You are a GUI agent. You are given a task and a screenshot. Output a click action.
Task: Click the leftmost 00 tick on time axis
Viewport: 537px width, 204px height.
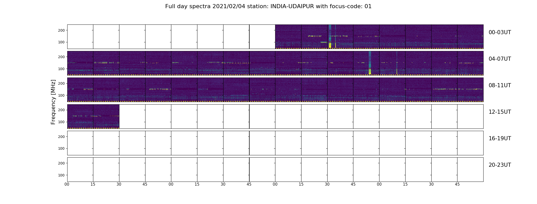[x=67, y=184]
